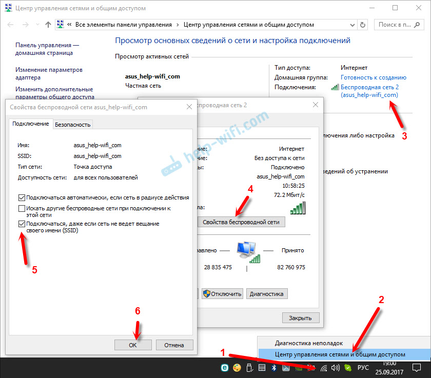431x378 pixels.
Task: Click the signal bars icon beside Беспроводная сеть 2
Action: pos(335,87)
